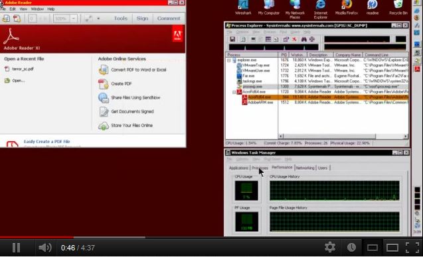Open the zoom percentage dropdown arrow
Screen dimensions: 423x257
click(73, 19)
